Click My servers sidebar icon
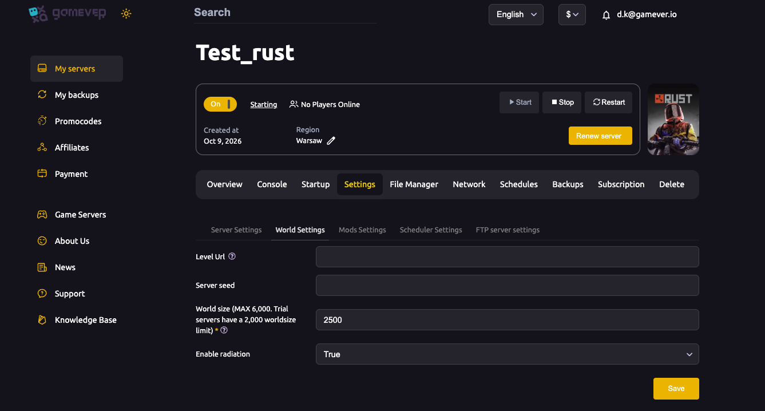The image size is (765, 411). point(42,69)
